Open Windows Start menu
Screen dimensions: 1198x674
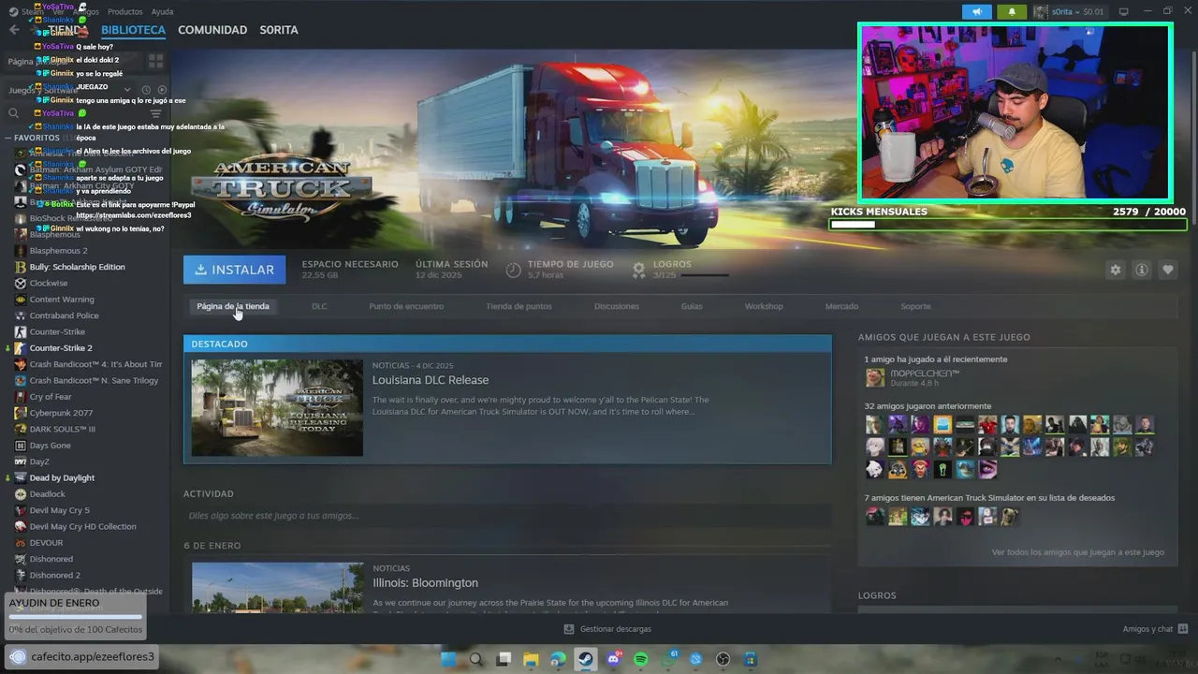[448, 659]
